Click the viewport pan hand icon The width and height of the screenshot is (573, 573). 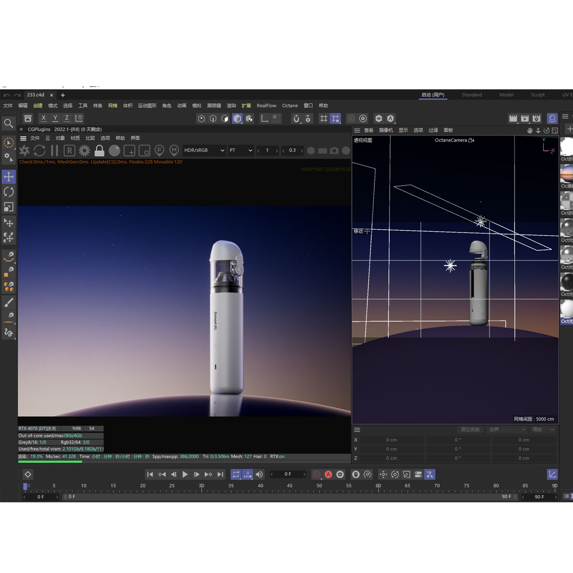(530, 130)
